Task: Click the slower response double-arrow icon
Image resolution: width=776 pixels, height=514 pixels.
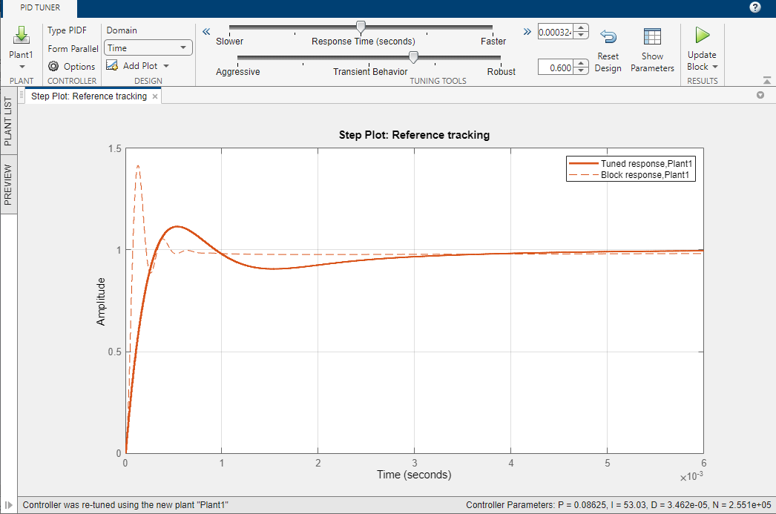Action: [x=206, y=31]
